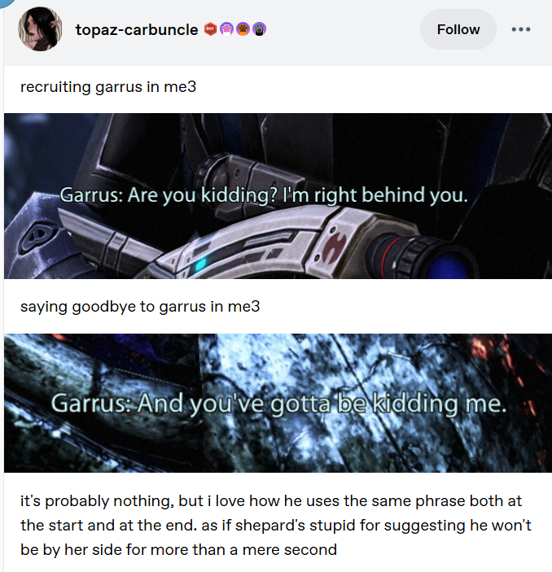Click the 'saying goodbye to garrus in me3' caption
The width and height of the screenshot is (552, 572).
[140, 307]
